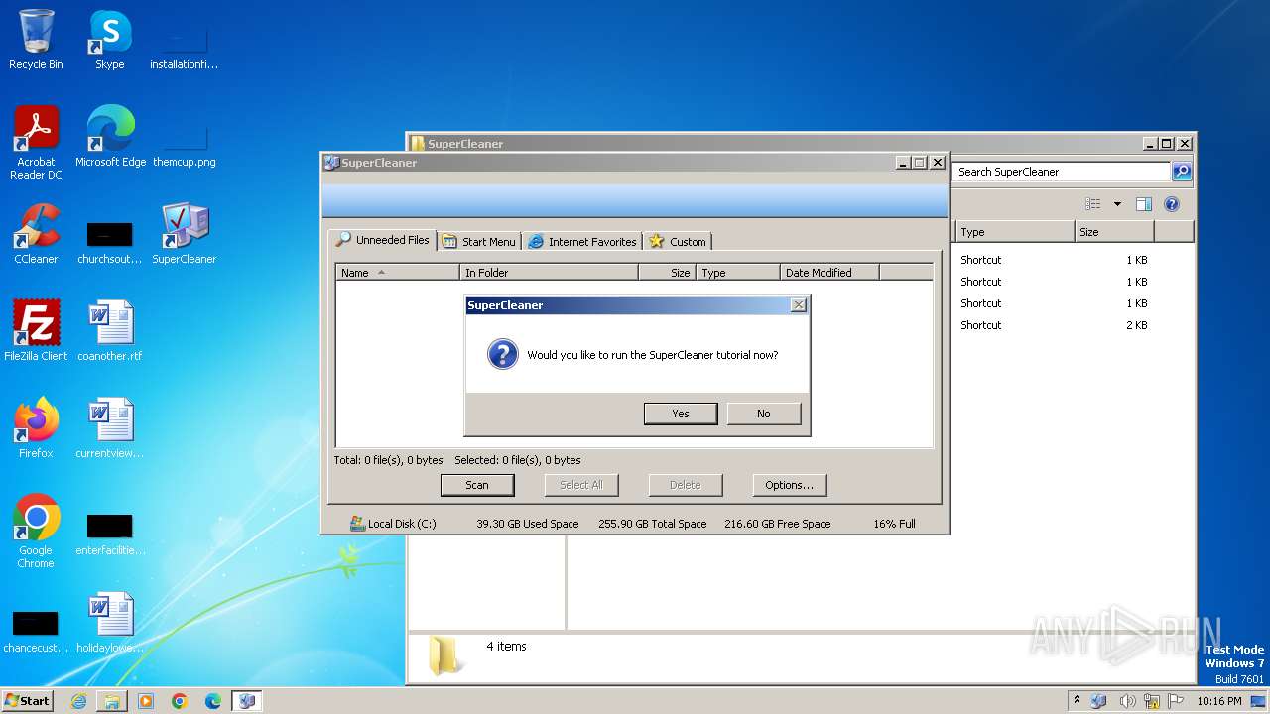The height and width of the screenshot is (714, 1270).
Task: Click SuperCleaner list Type column header
Action: click(738, 273)
